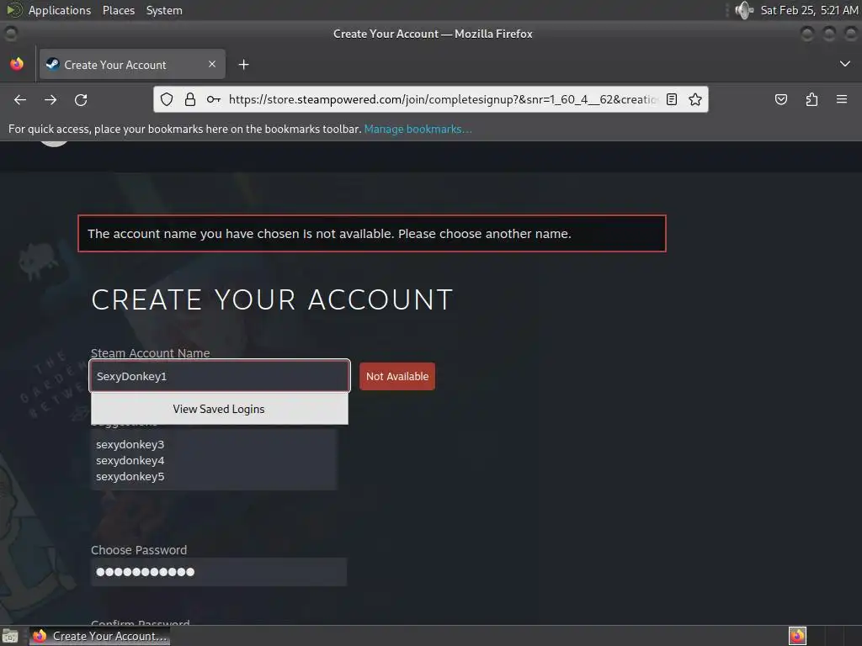This screenshot has height=646, width=862.
Task: Go back to the previous page
Action: click(20, 99)
